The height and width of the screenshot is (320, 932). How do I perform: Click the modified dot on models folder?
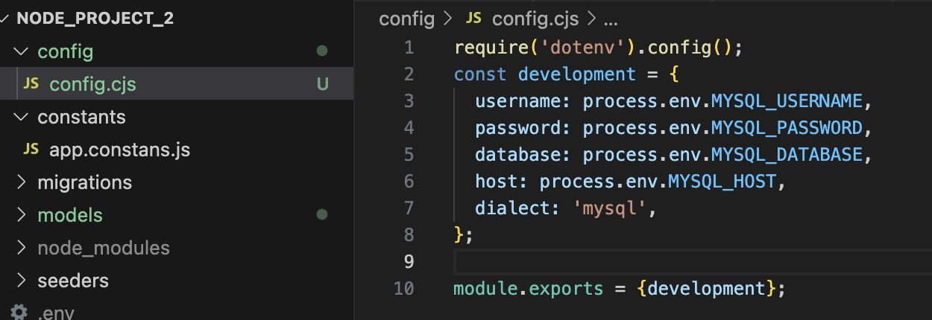click(x=322, y=215)
